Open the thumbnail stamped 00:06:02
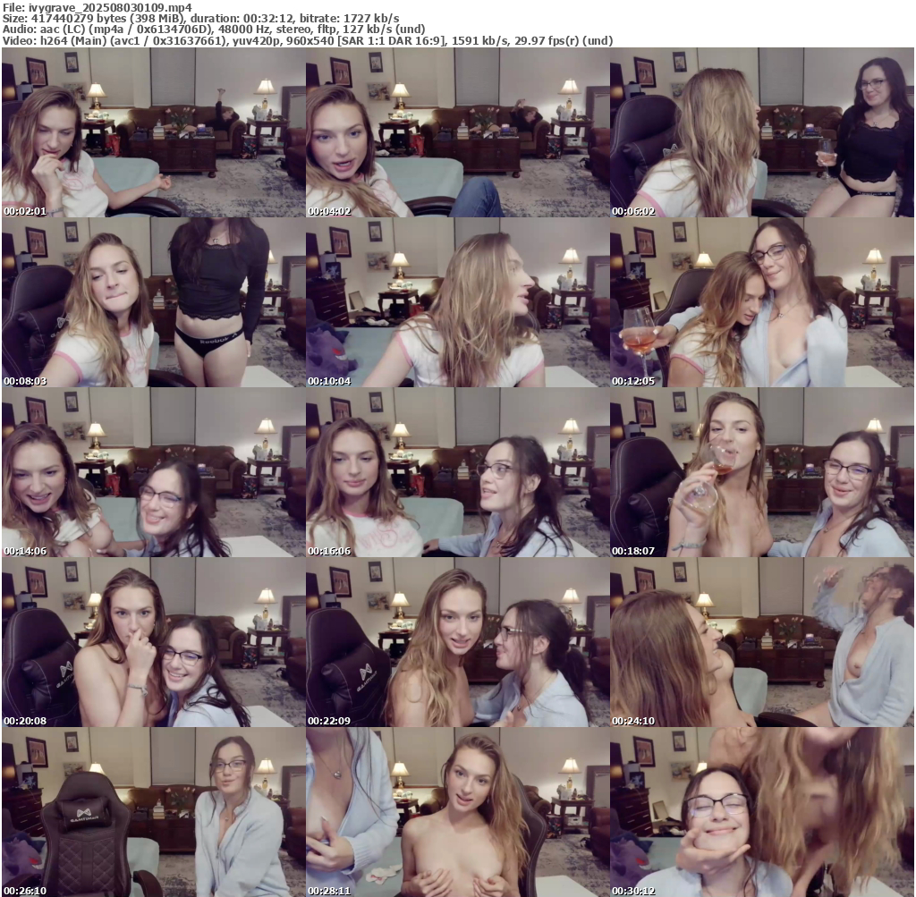The height and width of the screenshot is (897, 916). tap(762, 132)
